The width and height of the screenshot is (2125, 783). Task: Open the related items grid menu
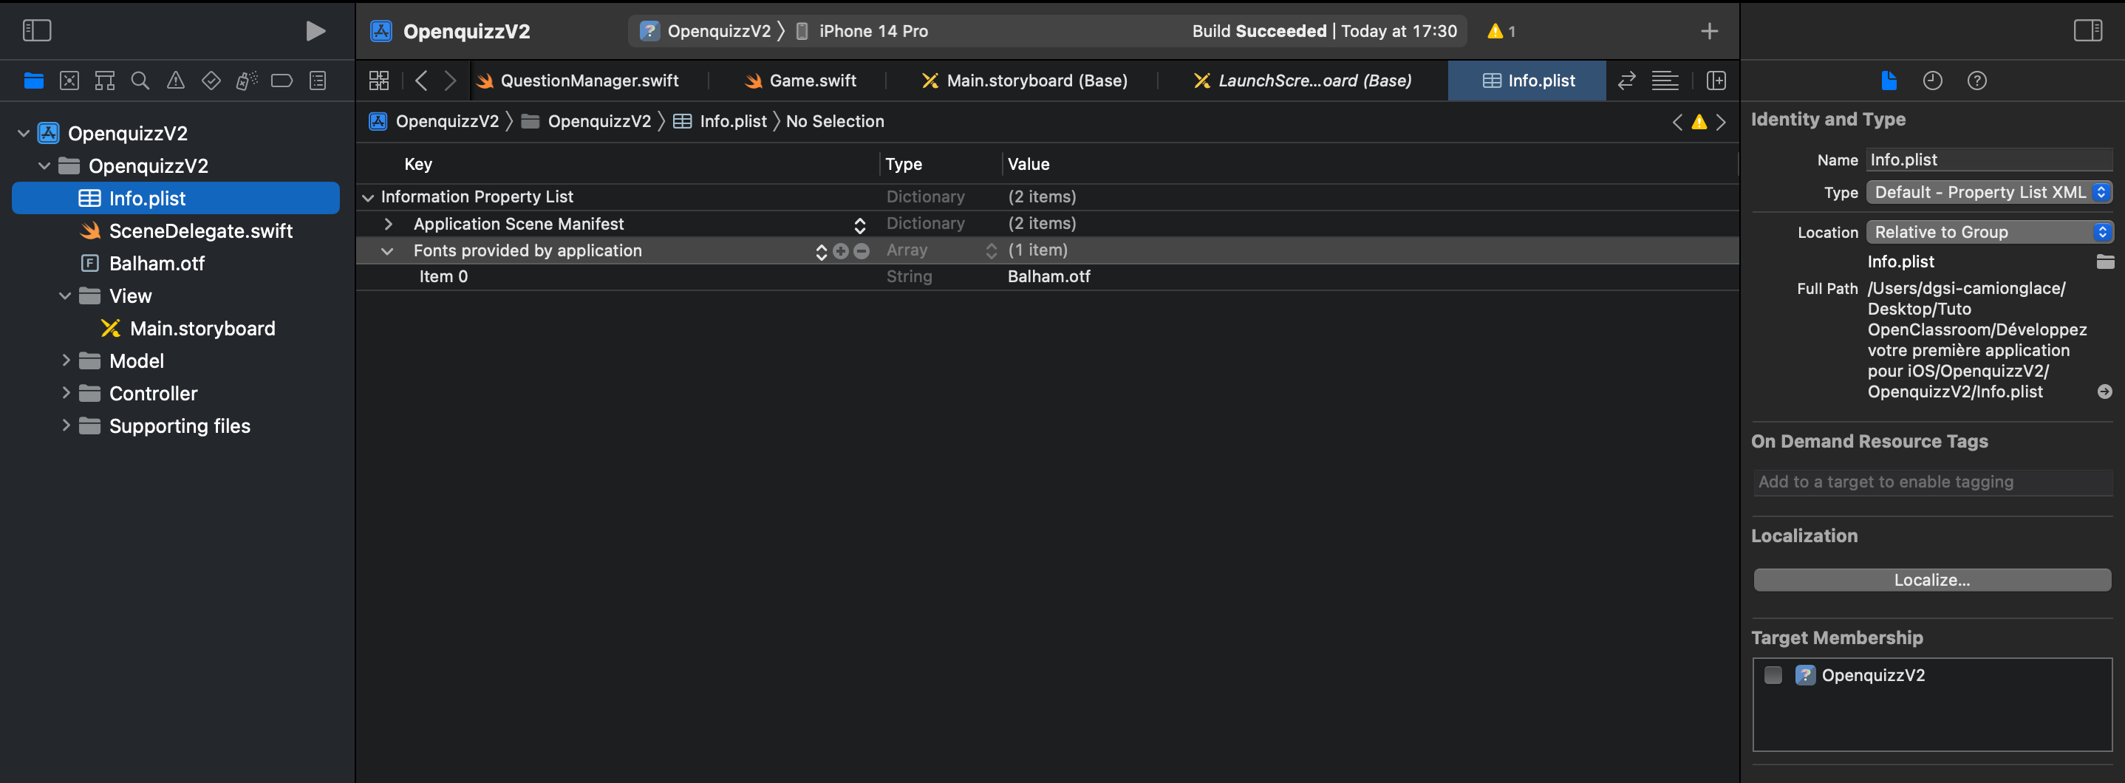[378, 81]
